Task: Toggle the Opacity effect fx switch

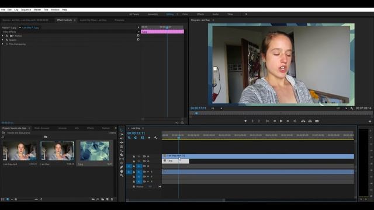Action: click(6, 40)
